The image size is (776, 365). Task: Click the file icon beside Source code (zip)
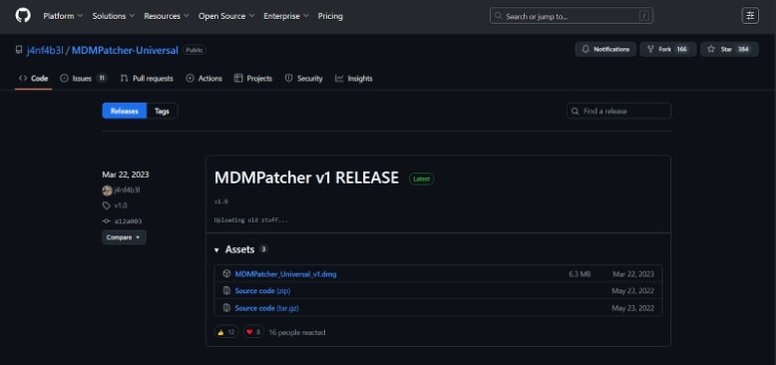(226, 291)
